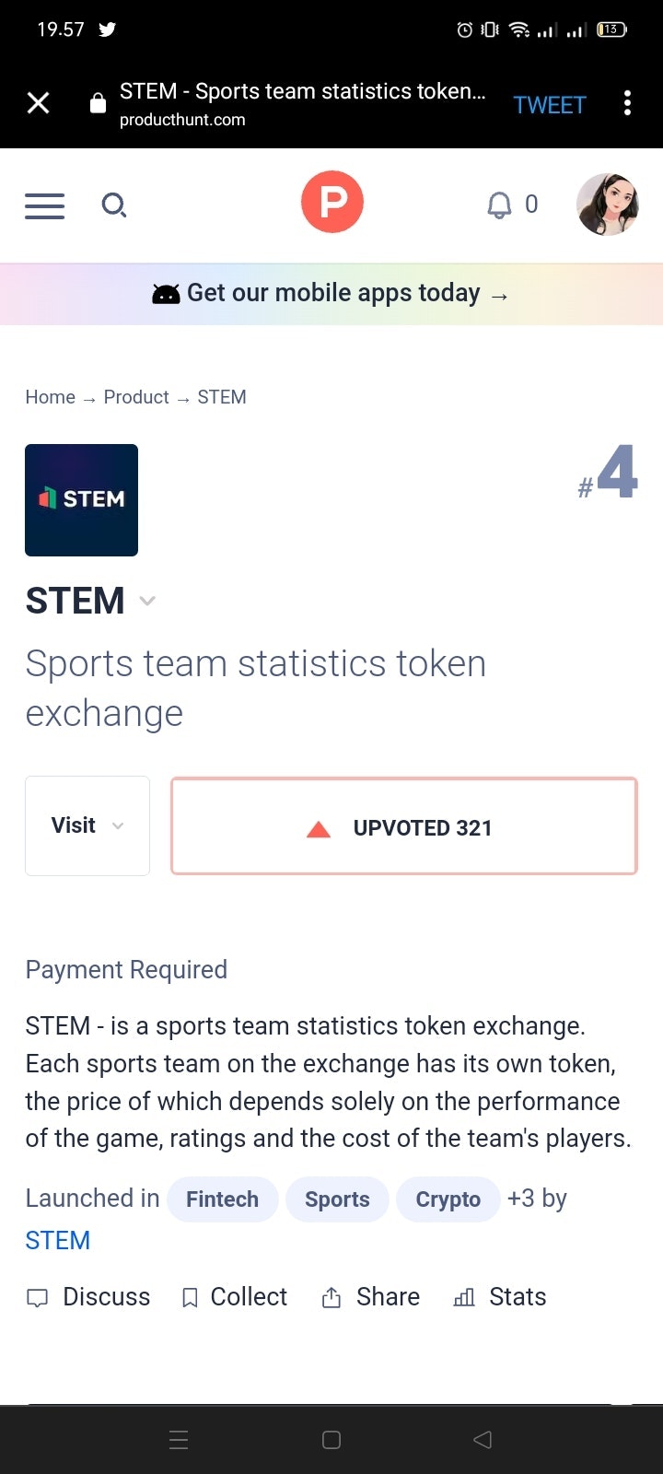The width and height of the screenshot is (663, 1474).
Task: Tap the search magnifier icon
Action: coord(113,205)
